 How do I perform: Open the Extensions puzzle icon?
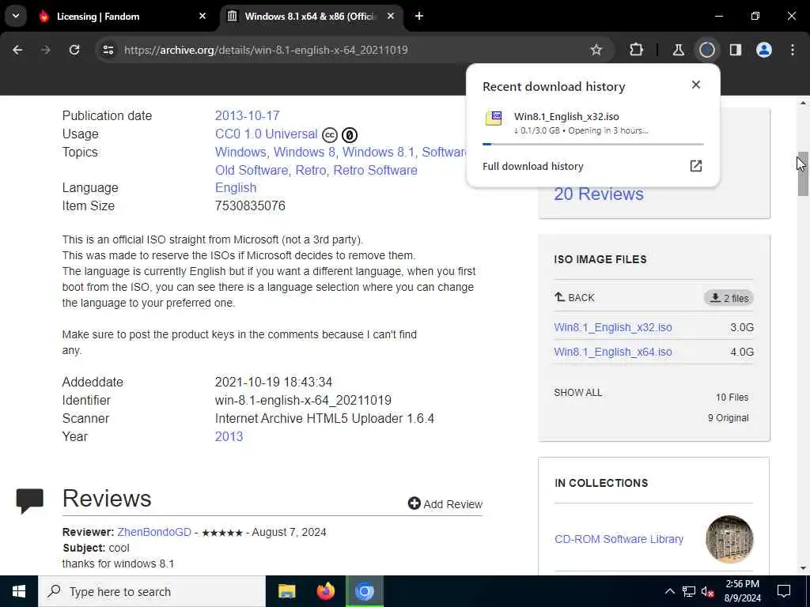[x=637, y=50]
